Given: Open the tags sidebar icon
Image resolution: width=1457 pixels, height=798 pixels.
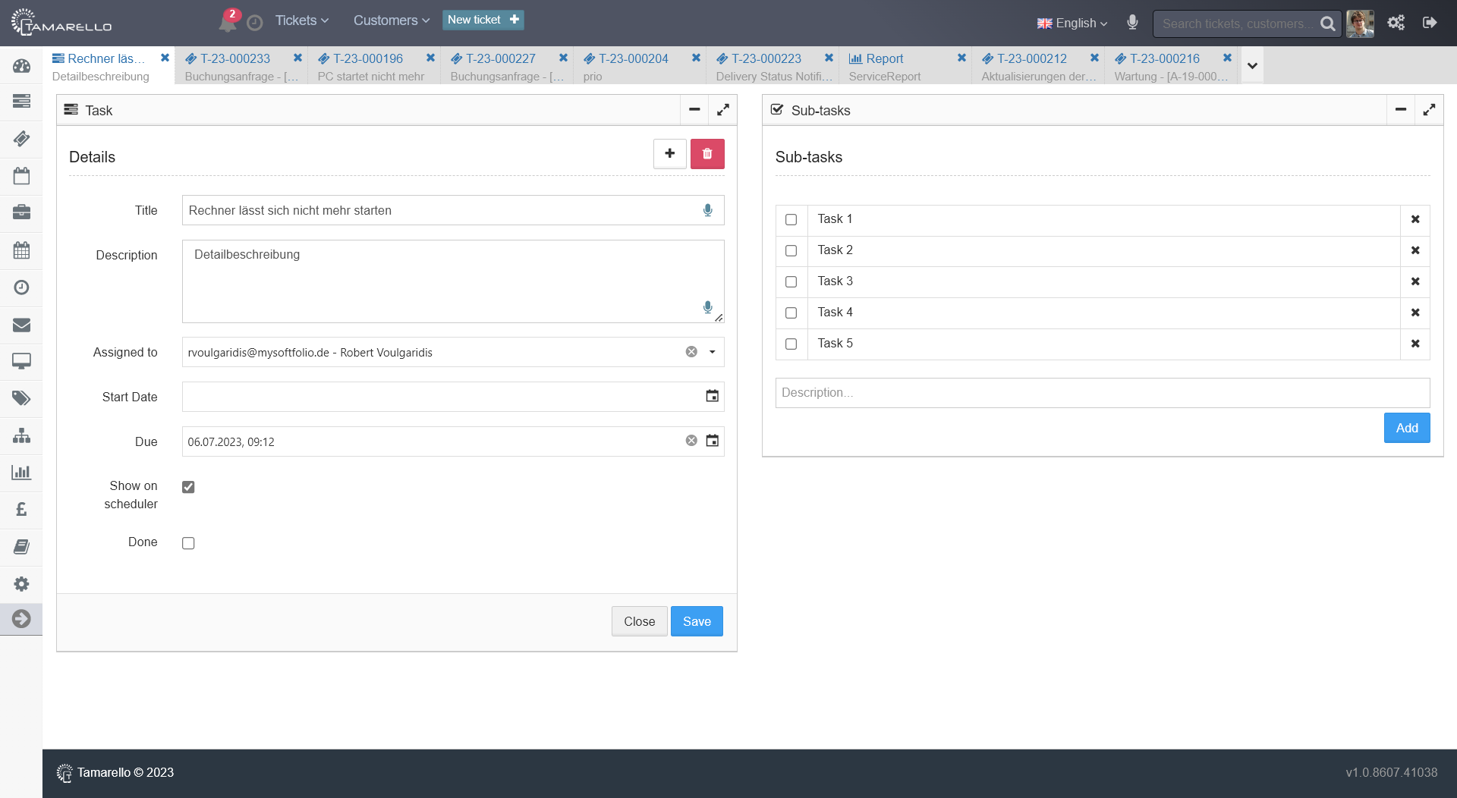Looking at the screenshot, I should 21,398.
